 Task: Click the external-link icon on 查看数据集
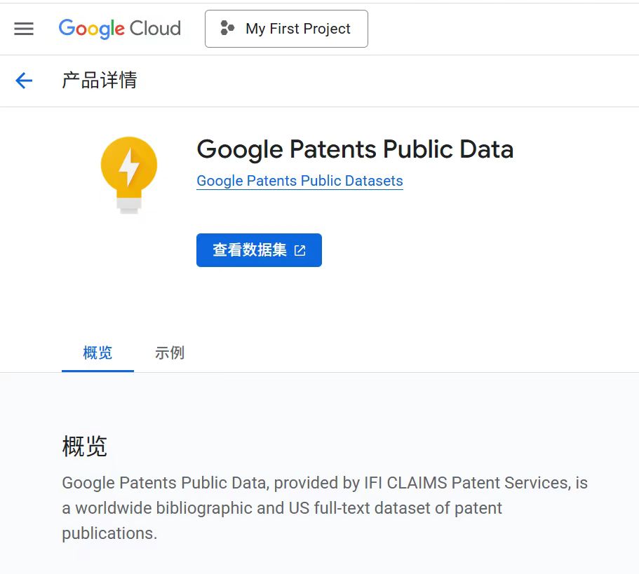[x=300, y=250]
